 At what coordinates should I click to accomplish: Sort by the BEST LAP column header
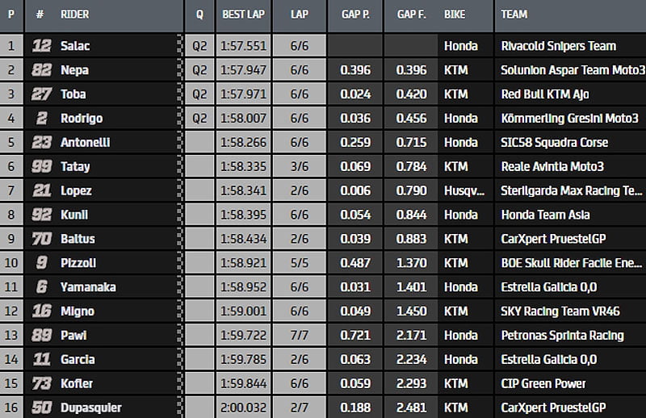point(243,14)
